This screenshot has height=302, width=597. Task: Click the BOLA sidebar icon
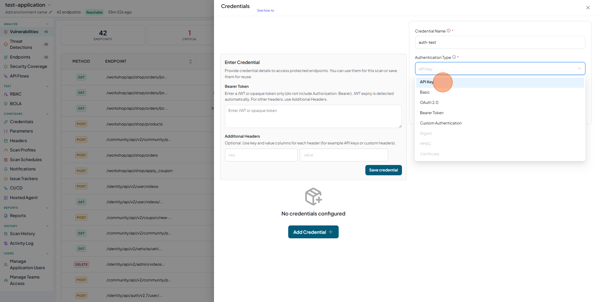tap(6, 104)
